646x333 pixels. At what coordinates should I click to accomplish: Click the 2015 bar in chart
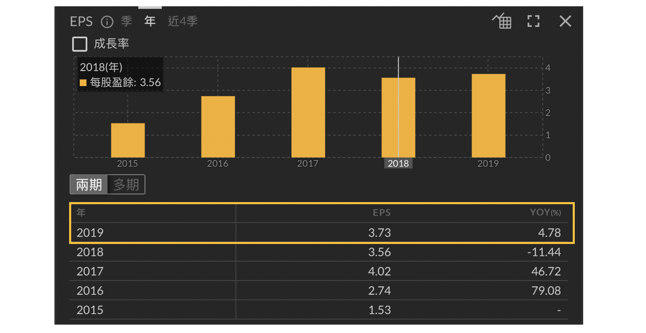(128, 140)
